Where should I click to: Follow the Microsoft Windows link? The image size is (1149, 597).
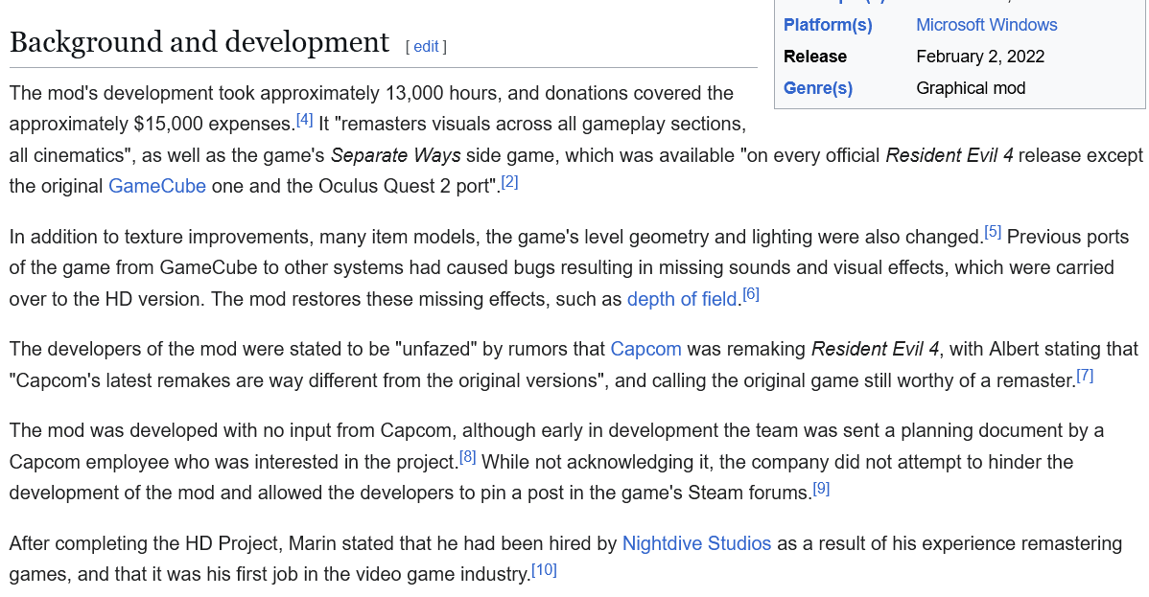(986, 25)
